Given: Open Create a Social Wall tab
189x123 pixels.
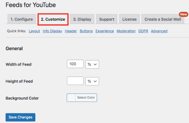Looking at the screenshot, I should [163, 19].
